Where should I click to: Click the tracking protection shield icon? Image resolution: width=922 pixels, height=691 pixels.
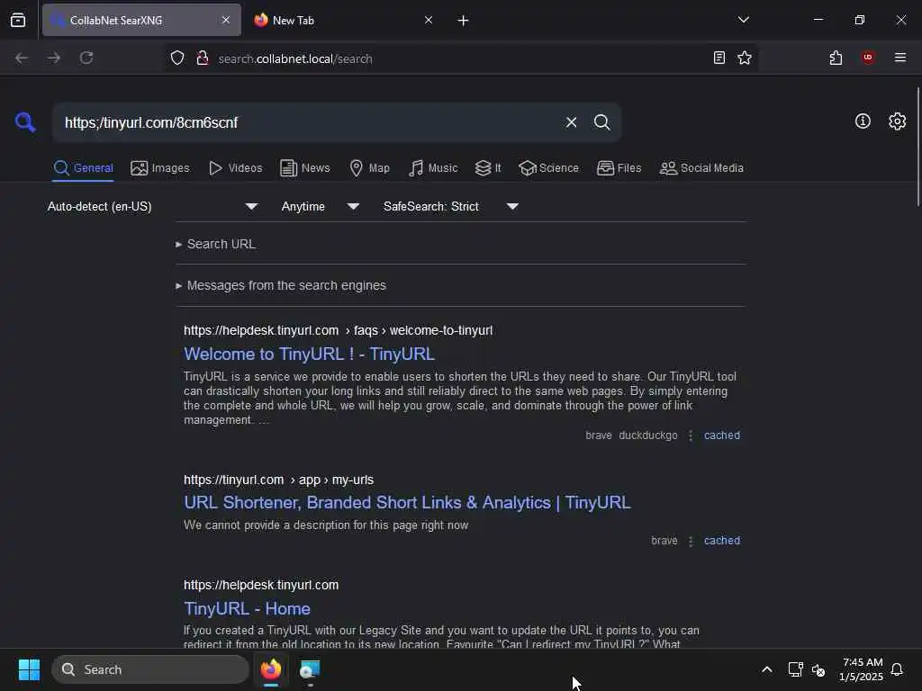click(x=177, y=58)
